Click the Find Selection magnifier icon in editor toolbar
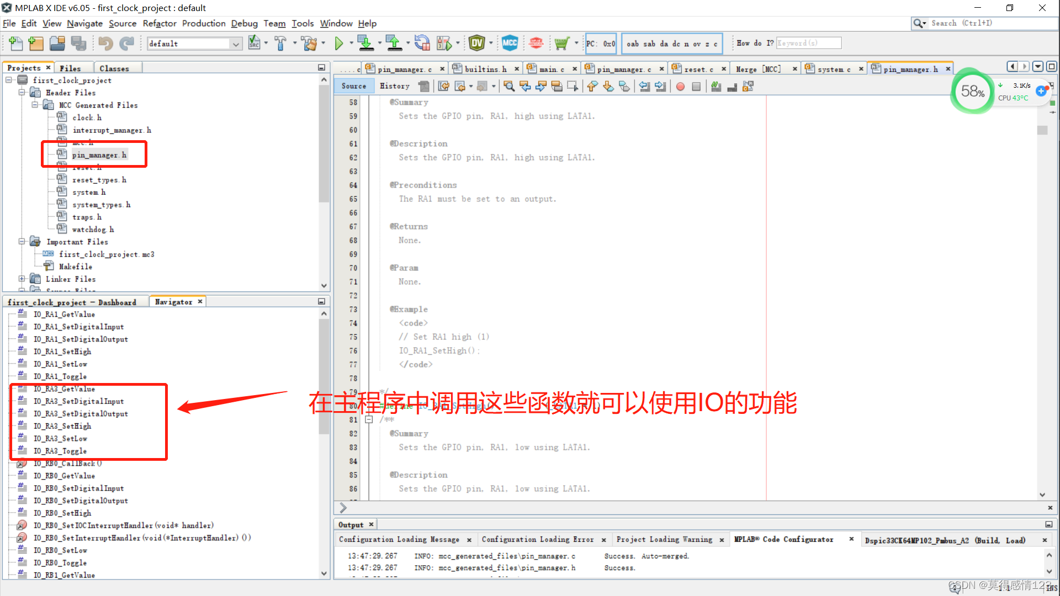 tap(509, 86)
